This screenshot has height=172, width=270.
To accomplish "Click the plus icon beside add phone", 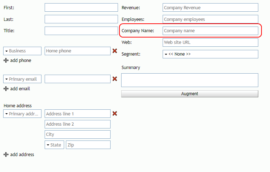I will [x=6, y=61].
